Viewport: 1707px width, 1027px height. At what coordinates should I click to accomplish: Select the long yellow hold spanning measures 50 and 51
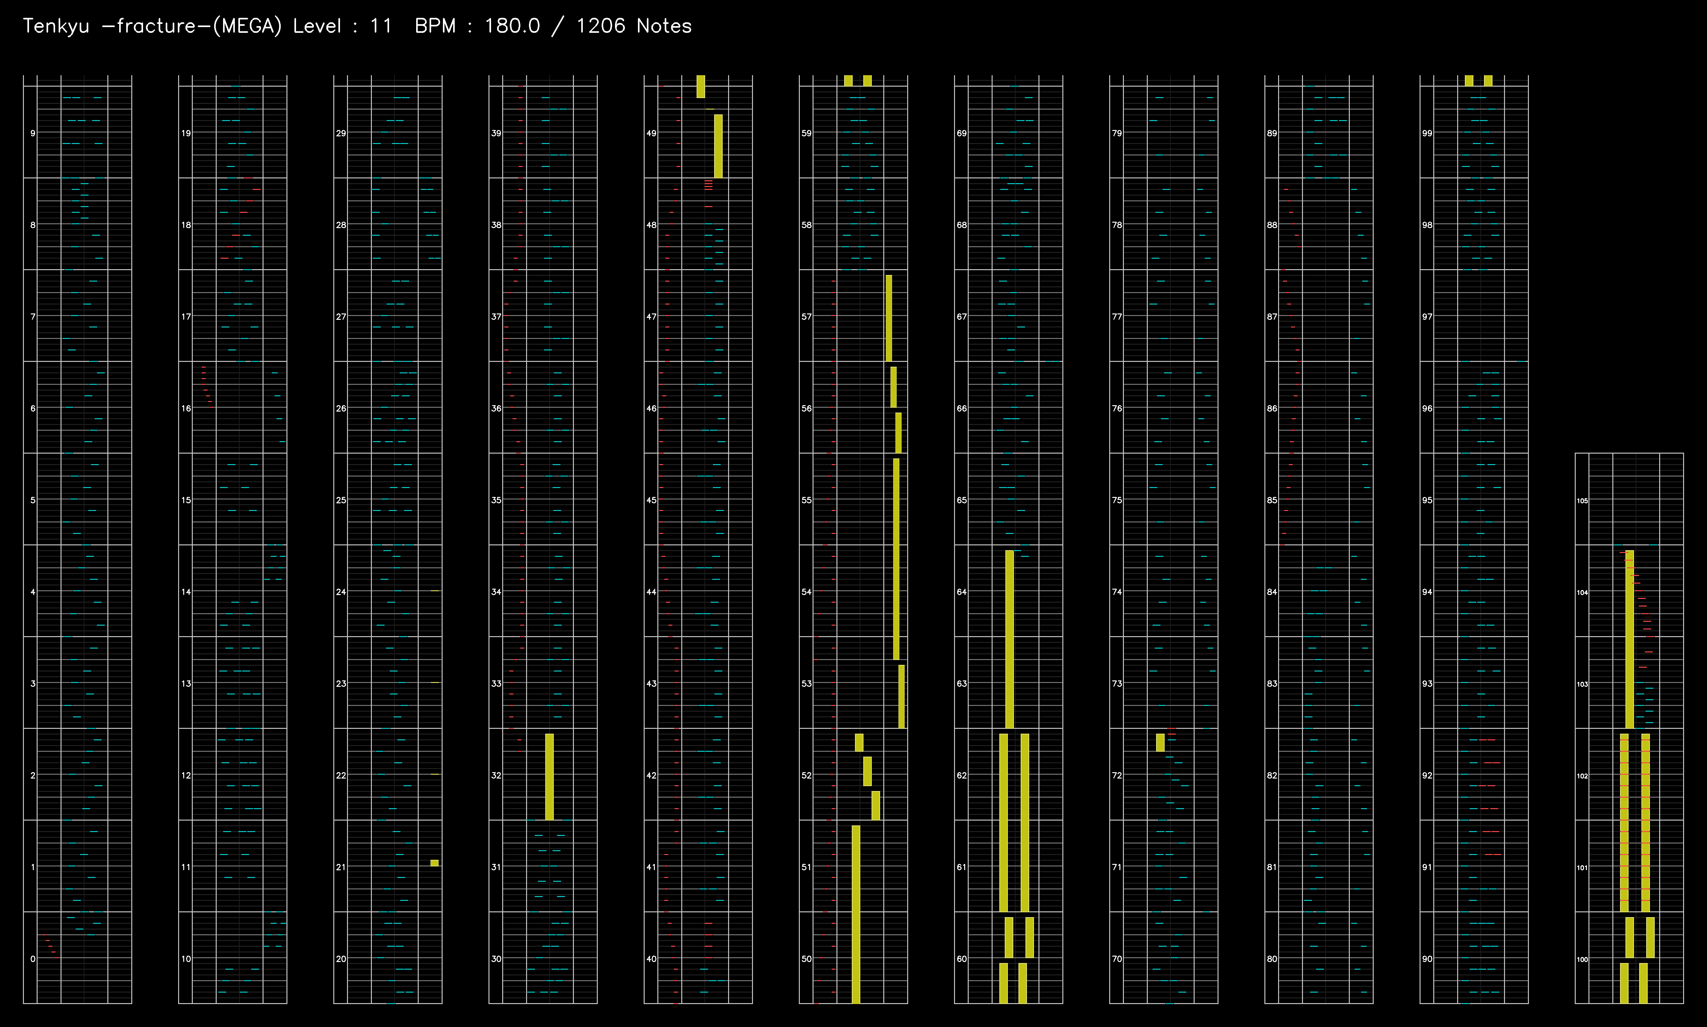coord(856,914)
